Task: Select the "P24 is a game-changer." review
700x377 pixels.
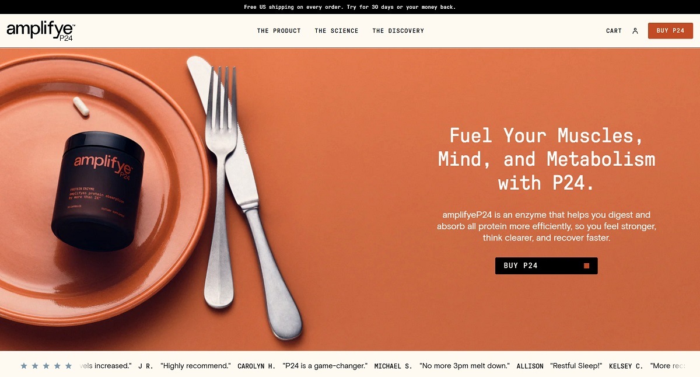Action: [x=325, y=366]
